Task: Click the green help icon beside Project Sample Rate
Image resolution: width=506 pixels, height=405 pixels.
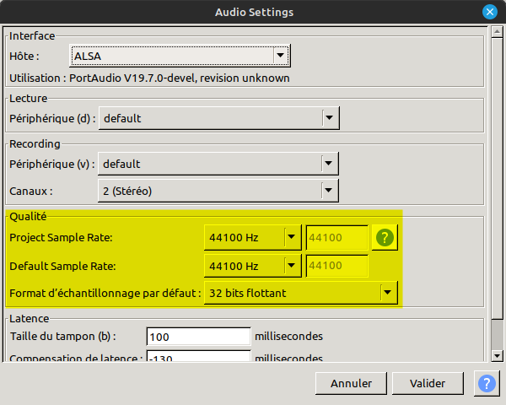Action: [x=385, y=238]
